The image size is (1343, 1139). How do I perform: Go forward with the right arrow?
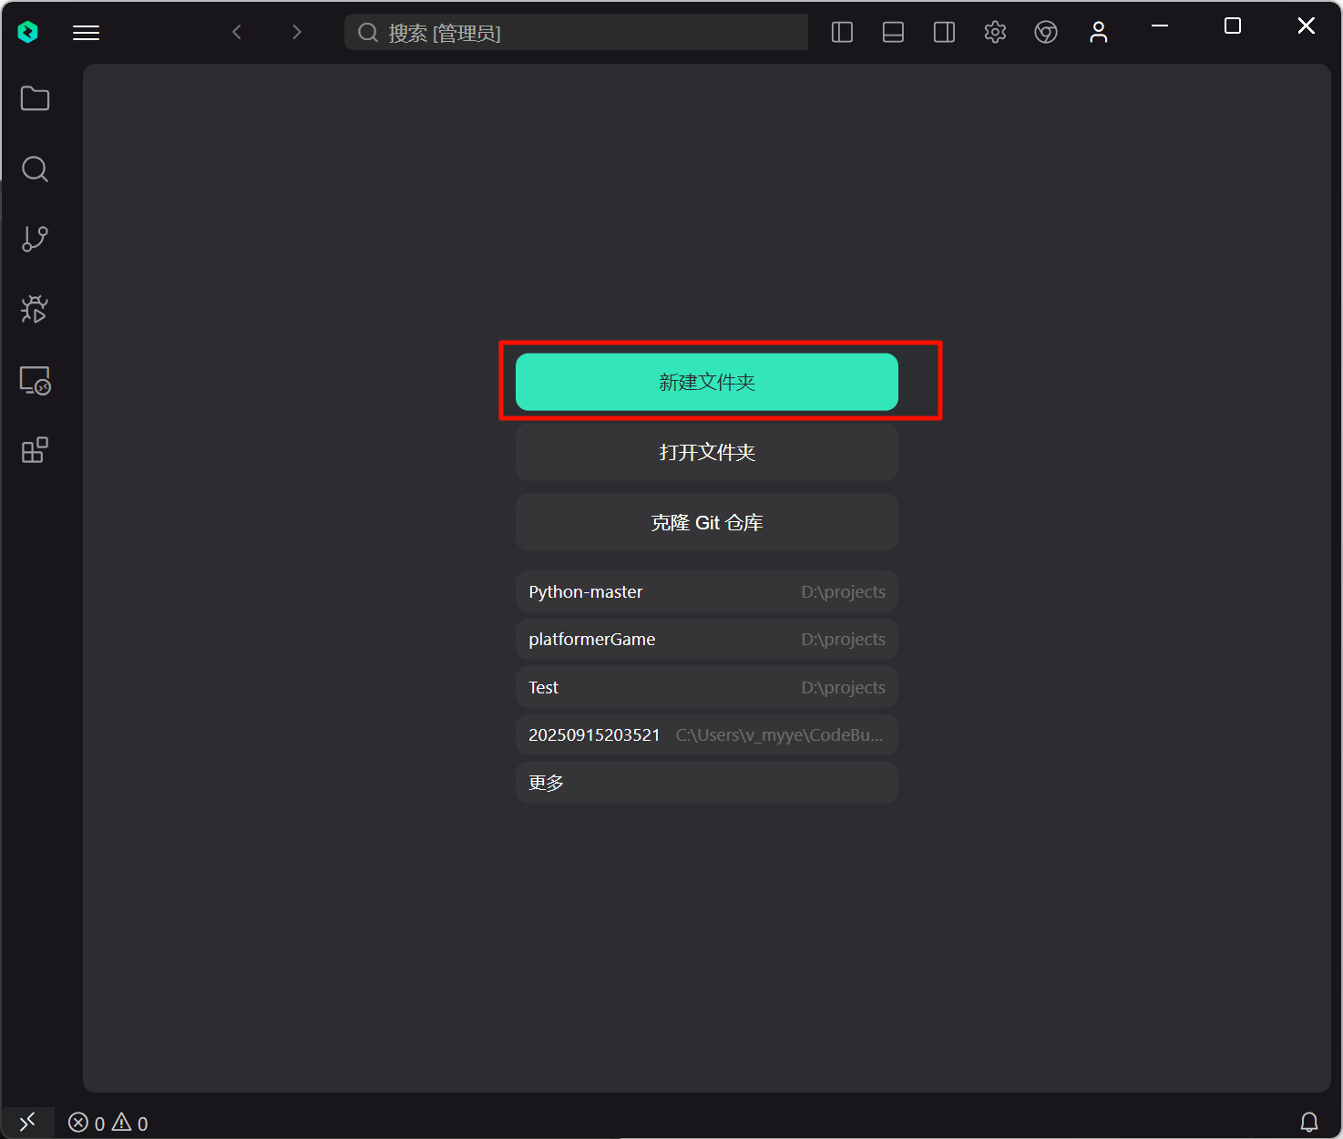pos(296,32)
